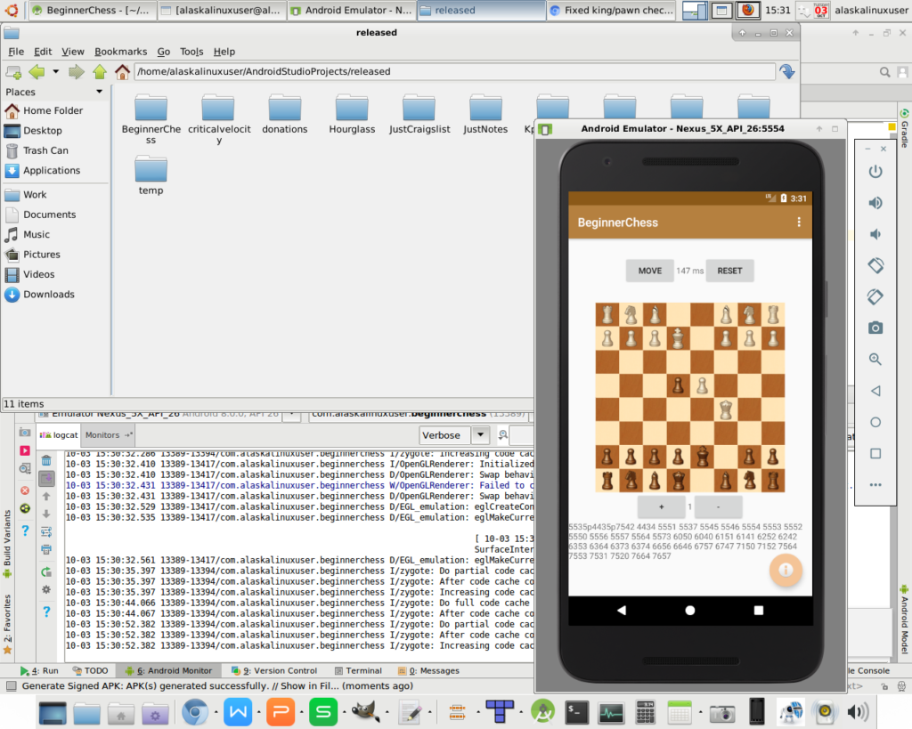
Task: Open the BeginnerChess overflow menu
Action: point(798,223)
